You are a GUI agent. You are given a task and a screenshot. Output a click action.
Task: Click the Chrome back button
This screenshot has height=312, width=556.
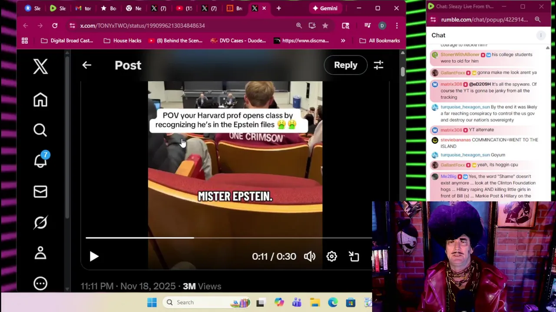[25, 26]
